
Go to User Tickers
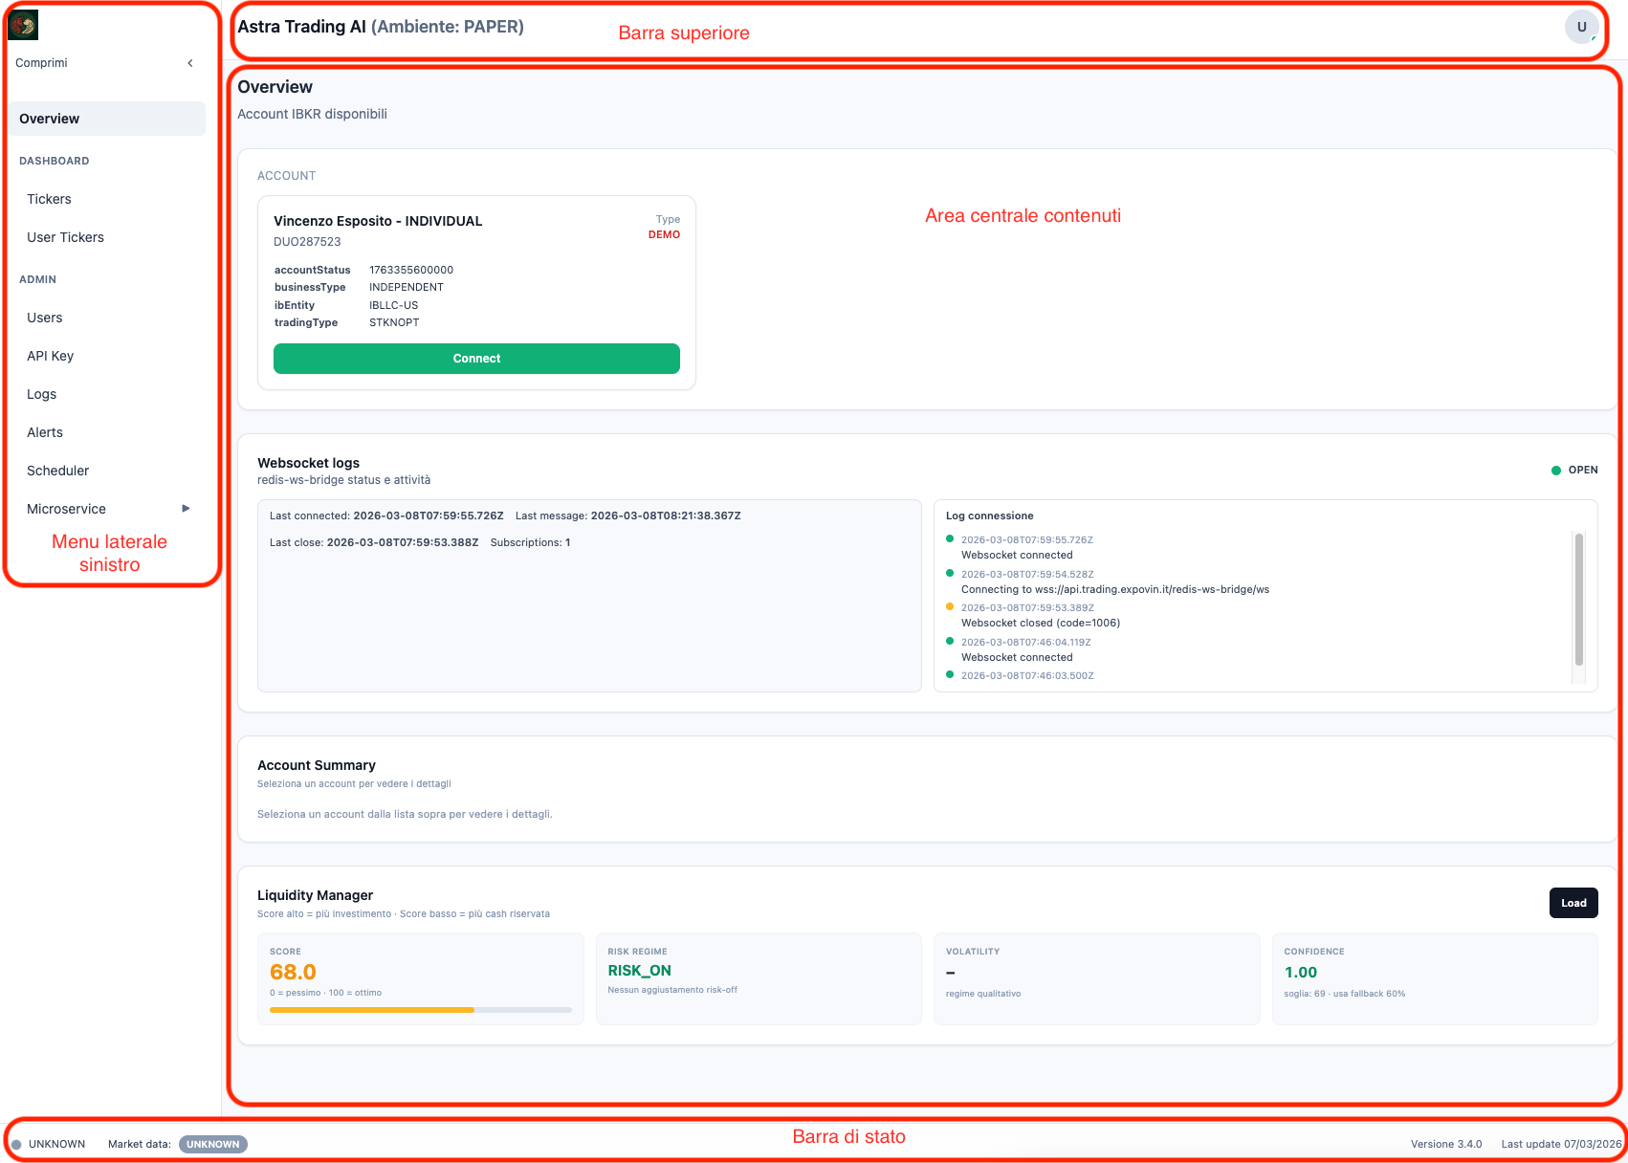click(65, 237)
